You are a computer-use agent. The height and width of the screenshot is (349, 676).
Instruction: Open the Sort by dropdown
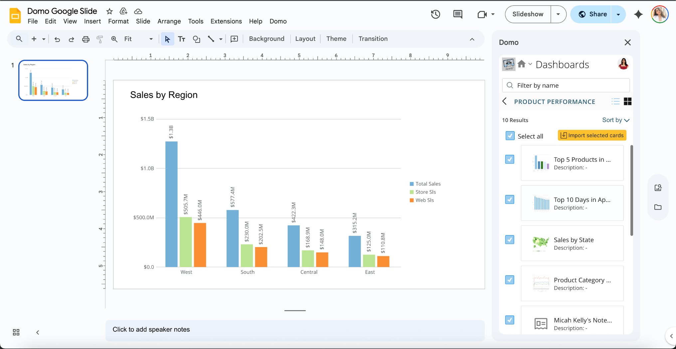[615, 120]
